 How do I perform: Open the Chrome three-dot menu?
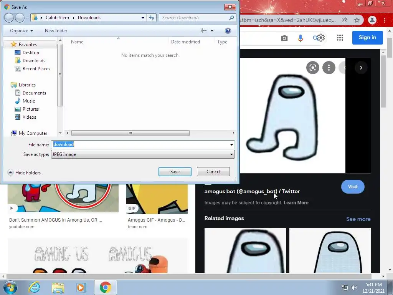point(385,20)
